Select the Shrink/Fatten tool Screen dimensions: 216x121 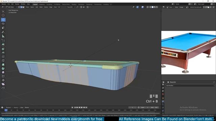(x=3, y=80)
